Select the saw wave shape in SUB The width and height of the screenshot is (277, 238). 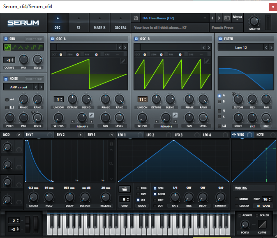[x=27, y=47]
